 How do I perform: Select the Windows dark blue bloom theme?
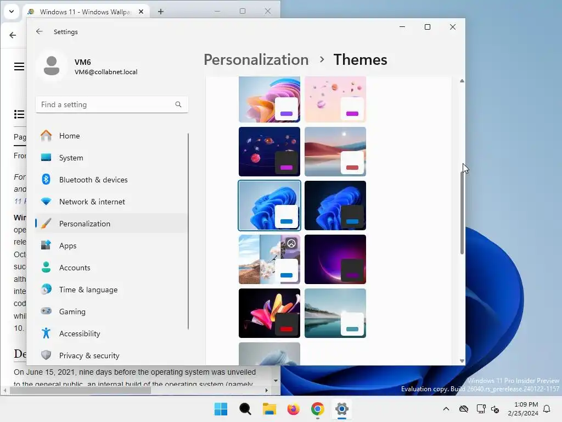coord(335,206)
